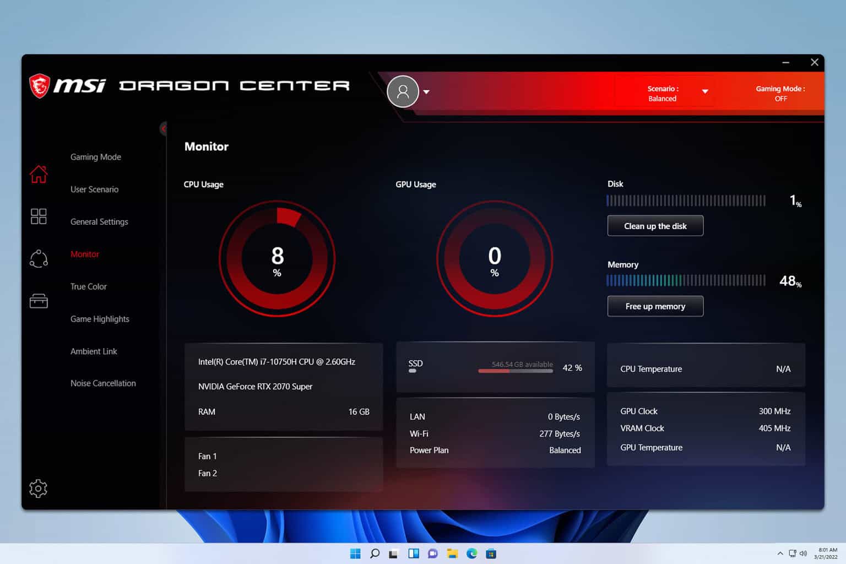
Task: Open the apps grid icon in the sidebar
Action: [39, 216]
